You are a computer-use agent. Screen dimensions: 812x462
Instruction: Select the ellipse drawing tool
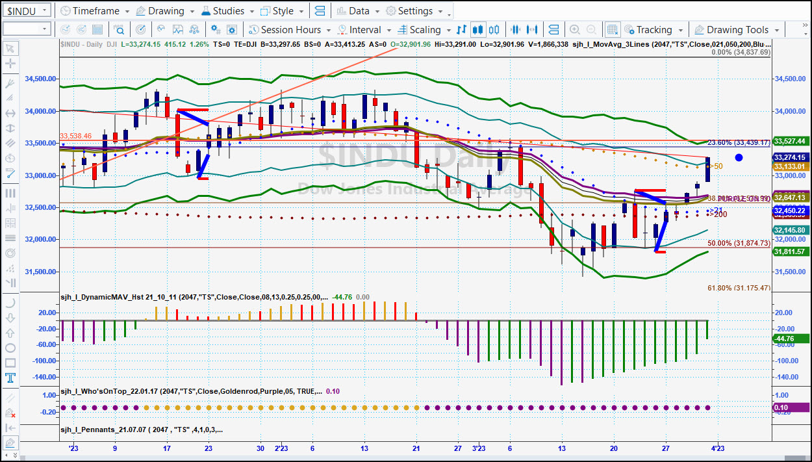(10, 348)
